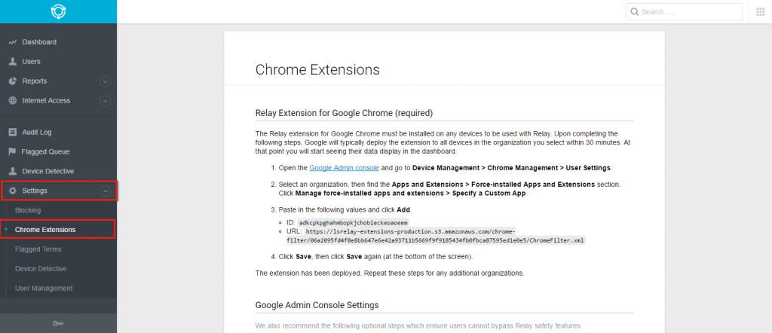Viewport: 772px width, 333px height.
Task: Click the extension ID code adkcpkpghahmbopkjchobieckeoaoeem
Action: tap(354, 223)
